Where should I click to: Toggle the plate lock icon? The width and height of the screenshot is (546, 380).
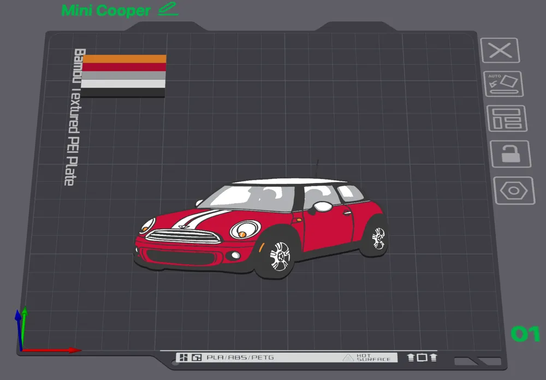pyautogui.click(x=511, y=153)
